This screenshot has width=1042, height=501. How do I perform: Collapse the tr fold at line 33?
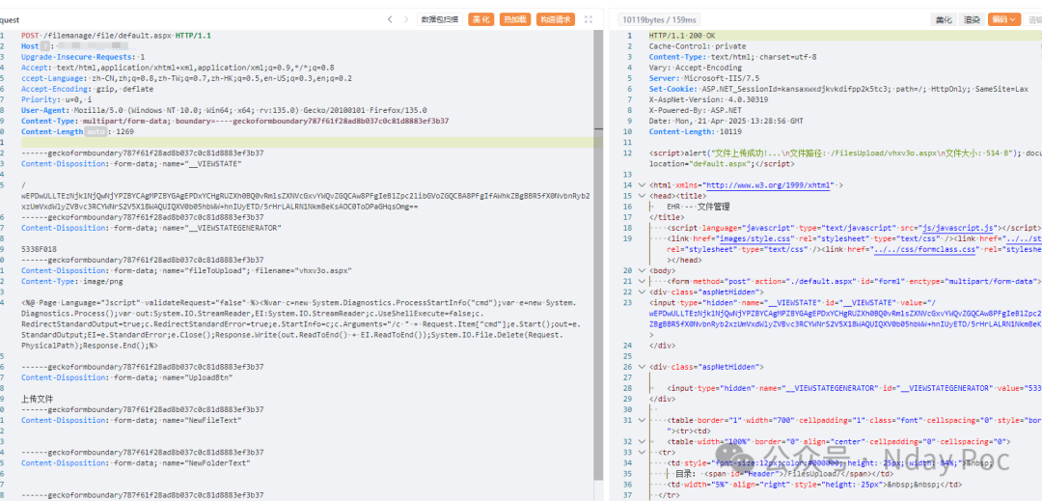641,452
